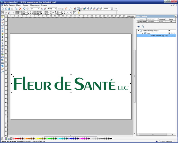Click the Найти button in Object gallery

[171, 19]
